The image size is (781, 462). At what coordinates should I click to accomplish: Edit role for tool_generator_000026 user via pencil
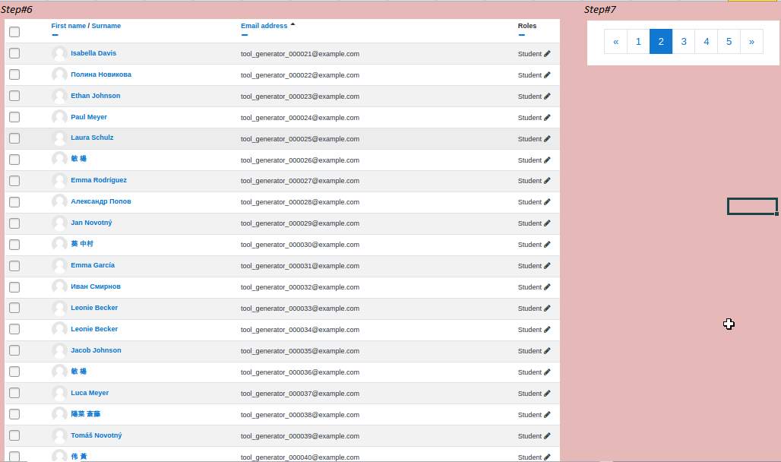tap(547, 160)
